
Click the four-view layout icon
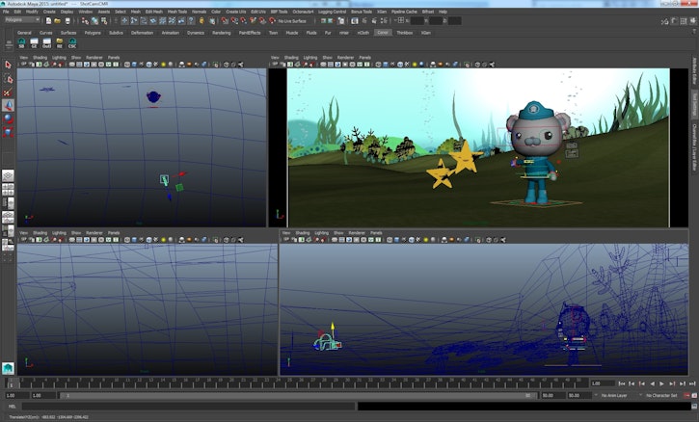pos(8,190)
